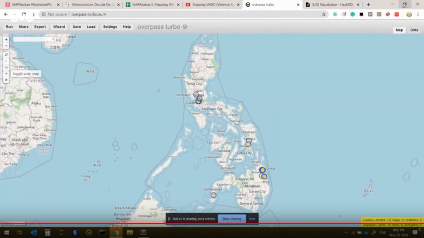Screen dimensions: 424x238
Task: Close the HackMD browser tab
Action: 358,5
